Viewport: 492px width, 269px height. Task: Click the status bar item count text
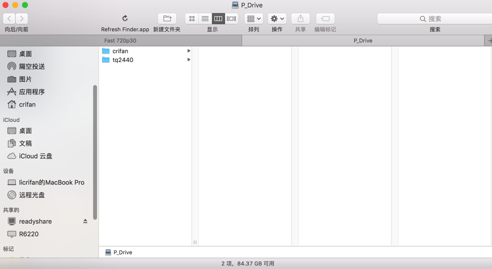(x=247, y=264)
